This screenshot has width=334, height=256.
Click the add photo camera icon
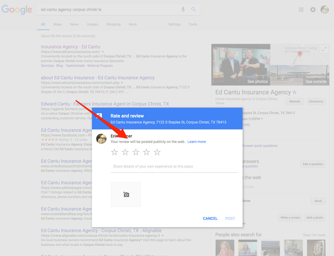pyautogui.click(x=126, y=195)
